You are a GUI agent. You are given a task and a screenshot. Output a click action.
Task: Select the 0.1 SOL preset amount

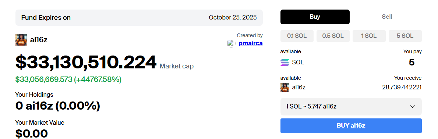[x=297, y=36]
